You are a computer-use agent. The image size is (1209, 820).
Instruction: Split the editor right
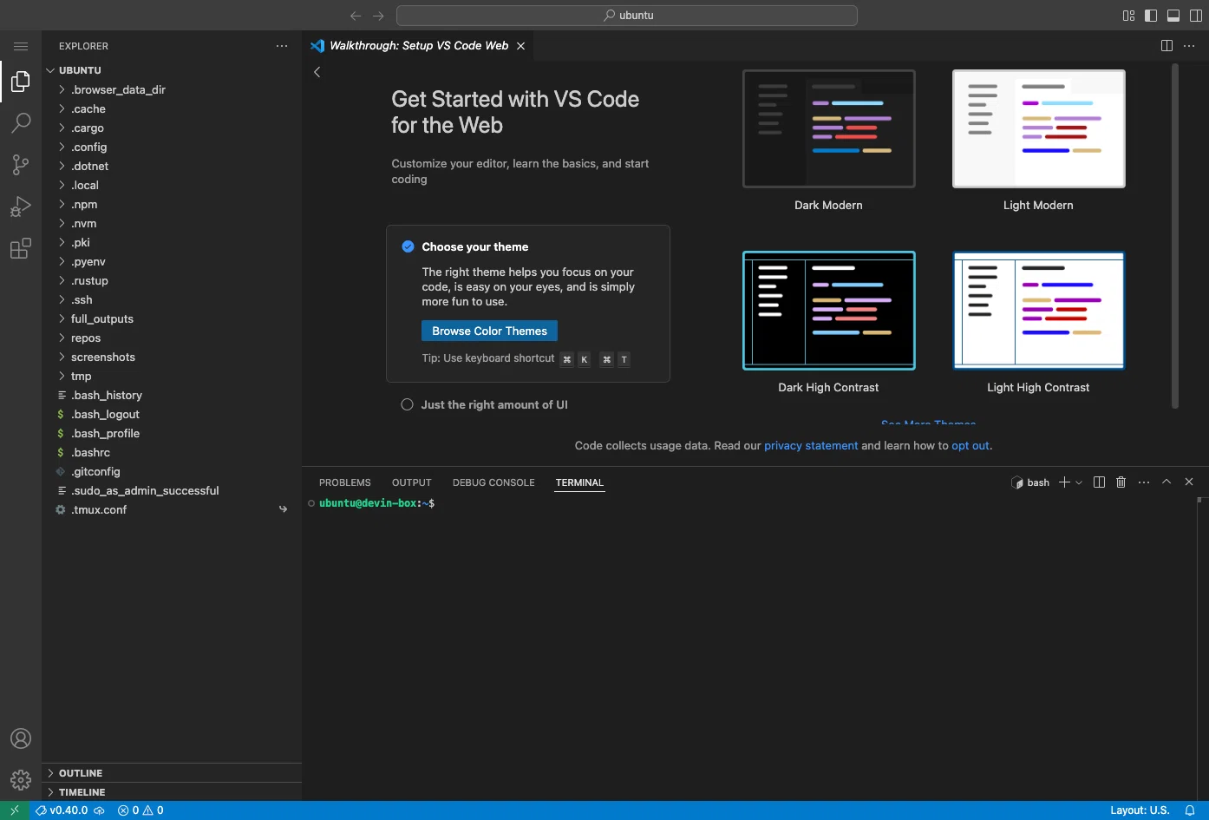tap(1167, 46)
